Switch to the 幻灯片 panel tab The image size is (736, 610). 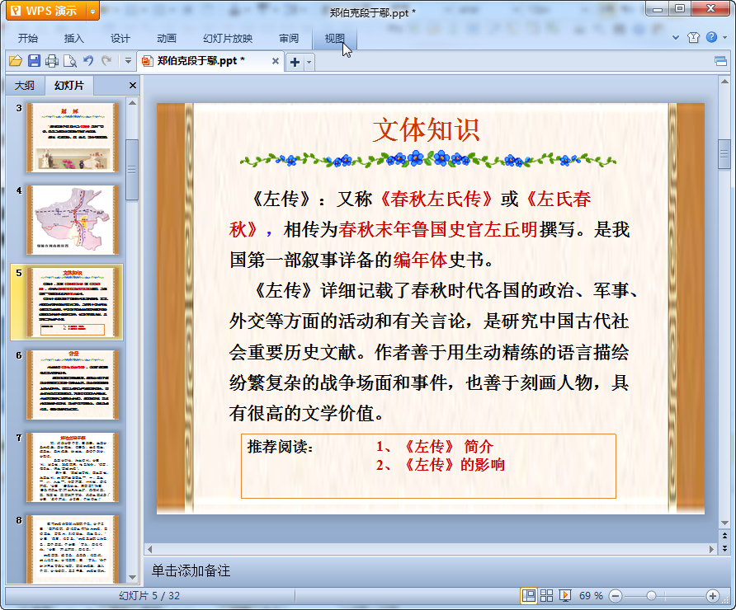pyautogui.click(x=69, y=86)
